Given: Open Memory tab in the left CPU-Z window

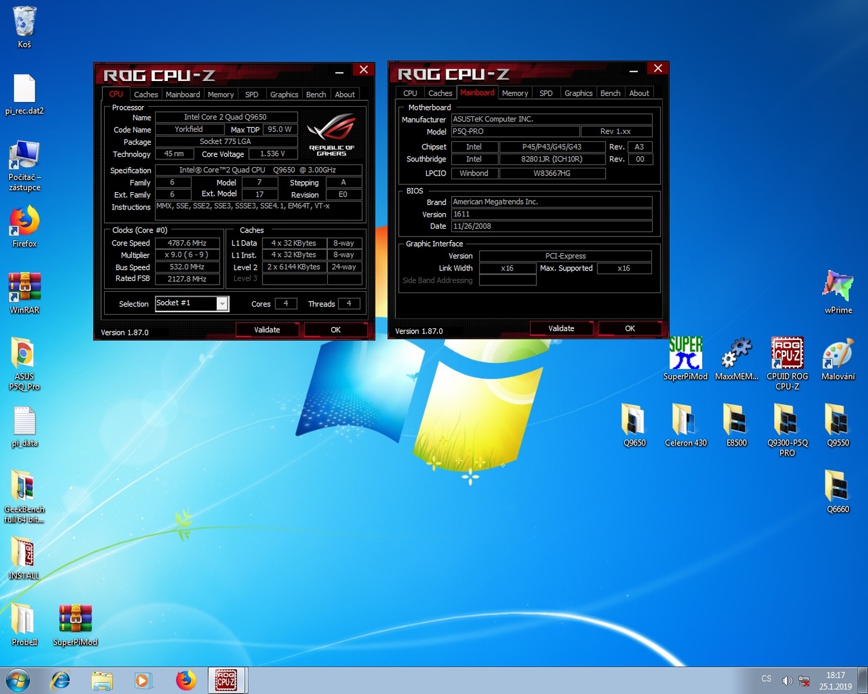Looking at the screenshot, I should coord(221,94).
